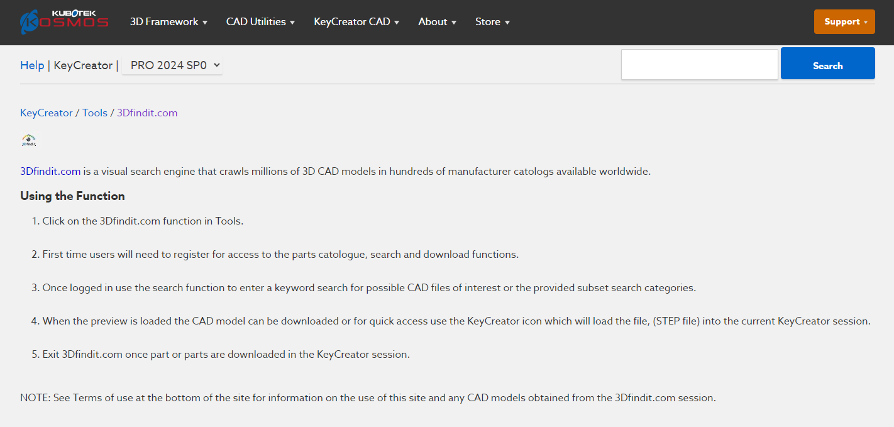Screen dimensions: 894x427
Task: Go to KeyCreator breadcrumb link
Action: (x=47, y=113)
